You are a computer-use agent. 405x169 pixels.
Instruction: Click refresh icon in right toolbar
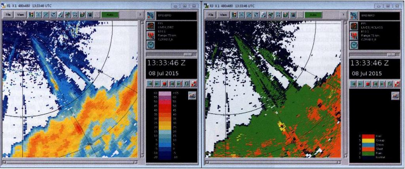pos(256,15)
